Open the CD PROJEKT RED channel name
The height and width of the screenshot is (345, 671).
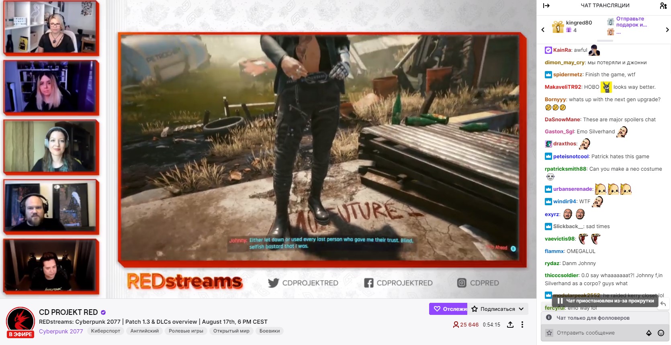[68, 312]
